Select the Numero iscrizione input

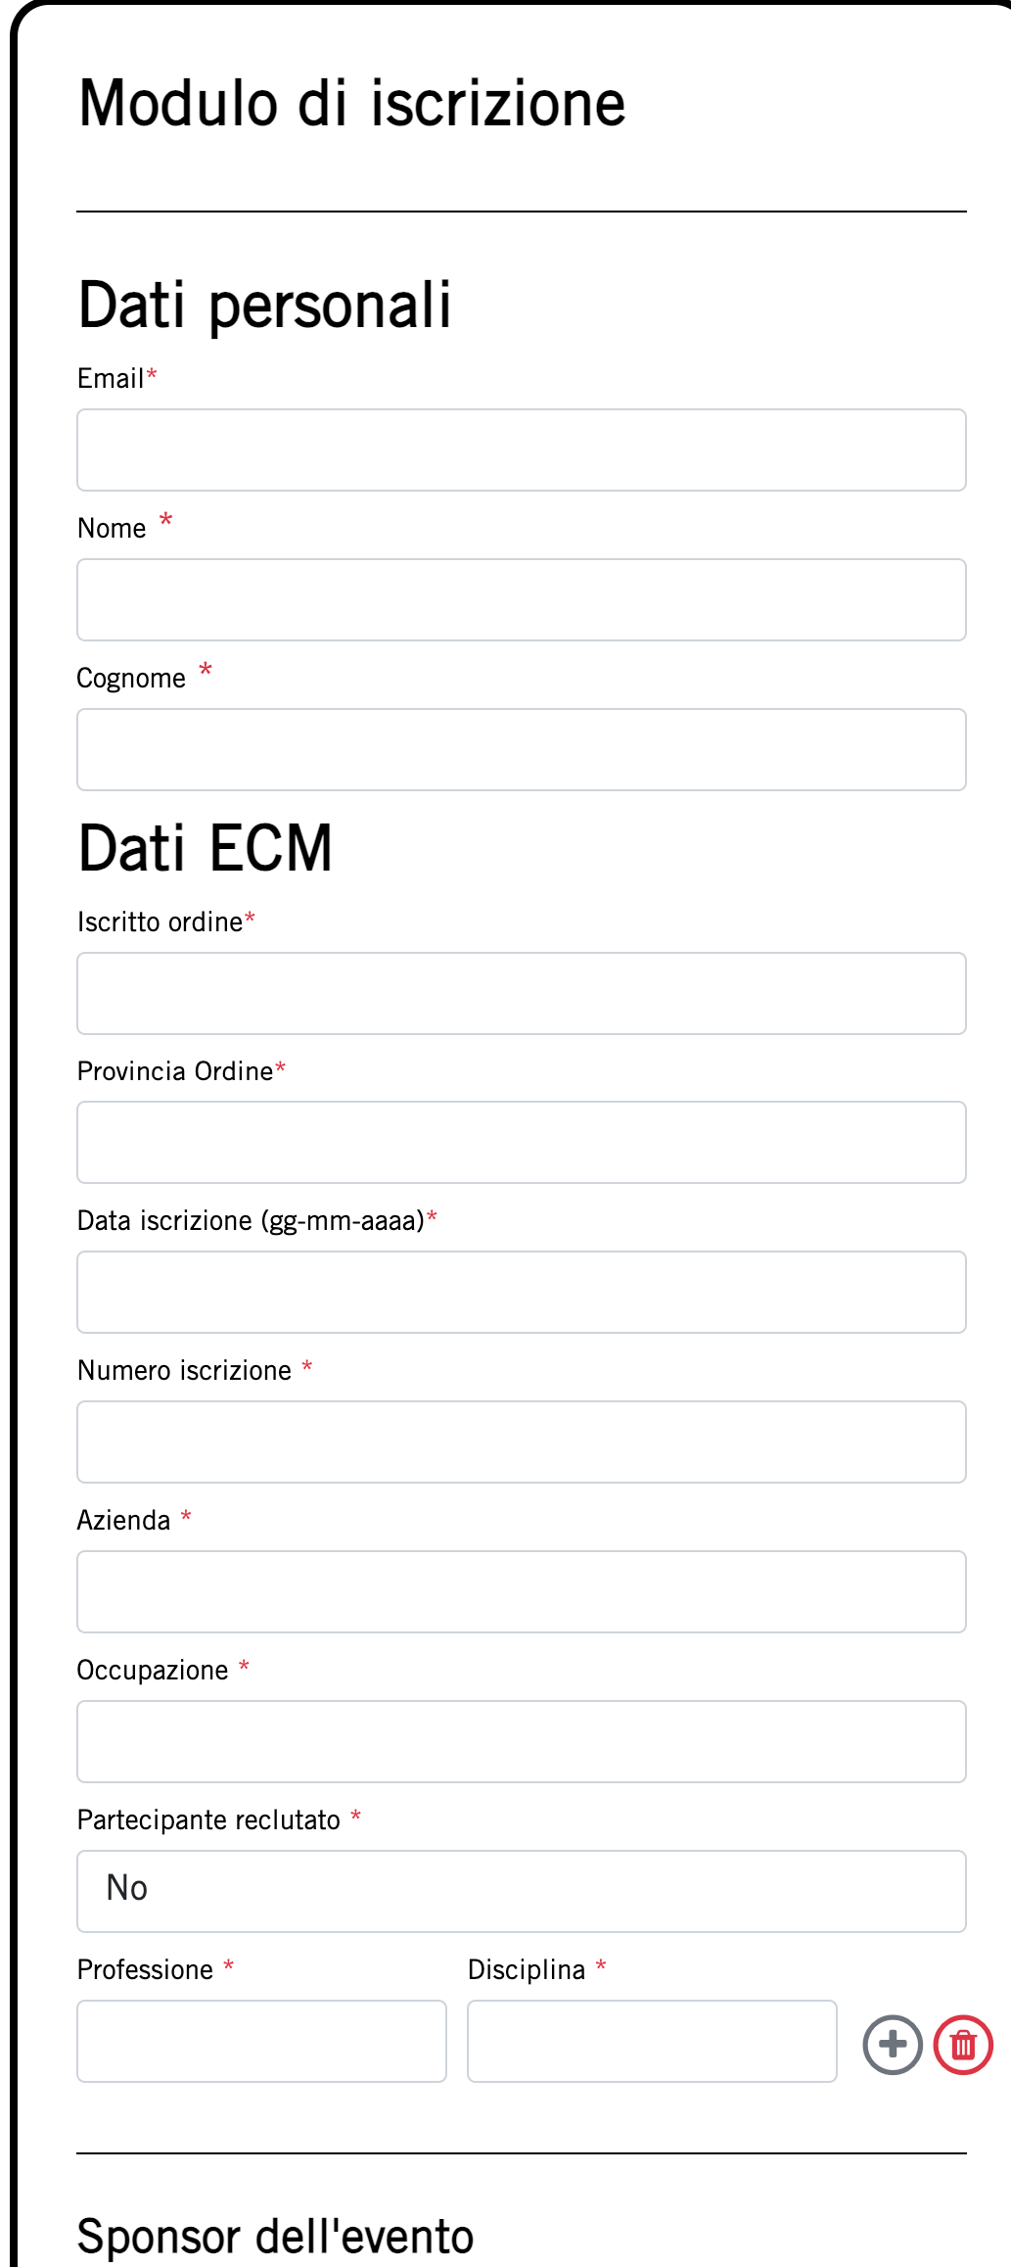(x=521, y=1441)
